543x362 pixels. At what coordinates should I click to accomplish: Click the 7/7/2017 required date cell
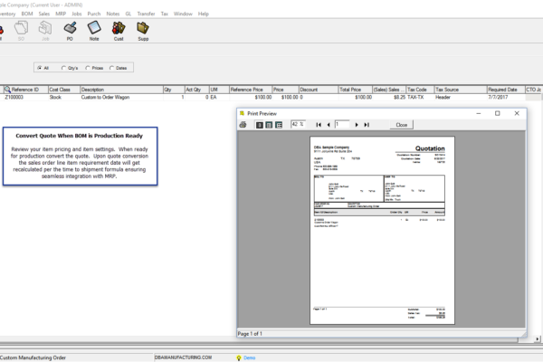point(506,98)
